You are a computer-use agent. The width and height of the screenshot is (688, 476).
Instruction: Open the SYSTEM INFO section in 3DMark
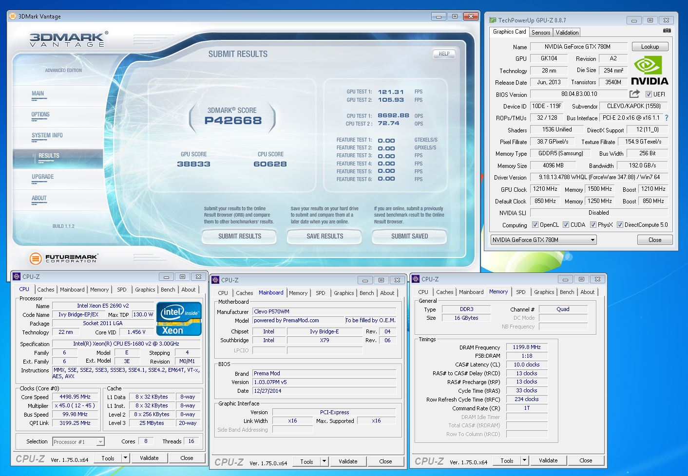47,135
